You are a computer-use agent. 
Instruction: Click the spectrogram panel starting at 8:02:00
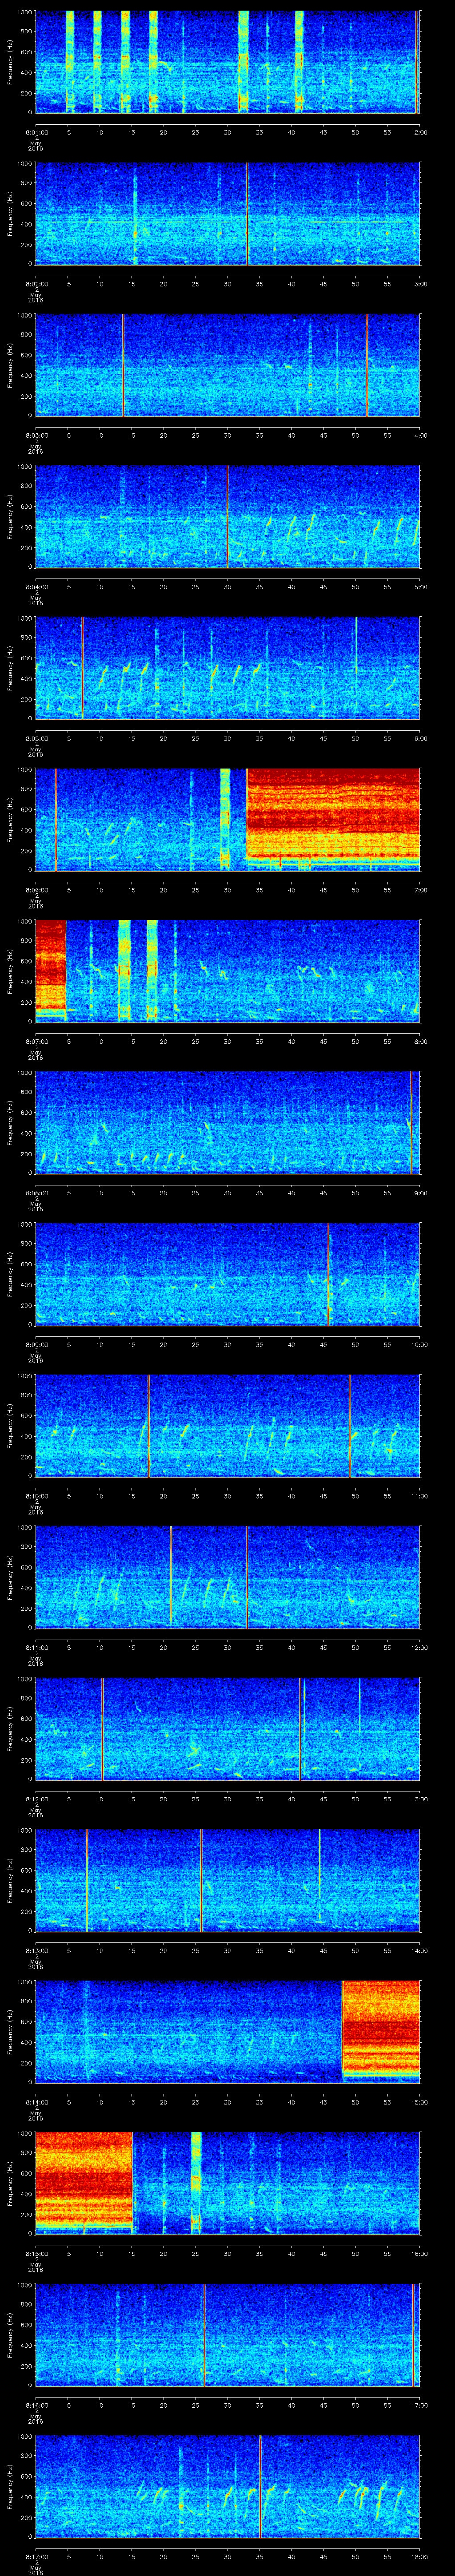[x=228, y=214]
